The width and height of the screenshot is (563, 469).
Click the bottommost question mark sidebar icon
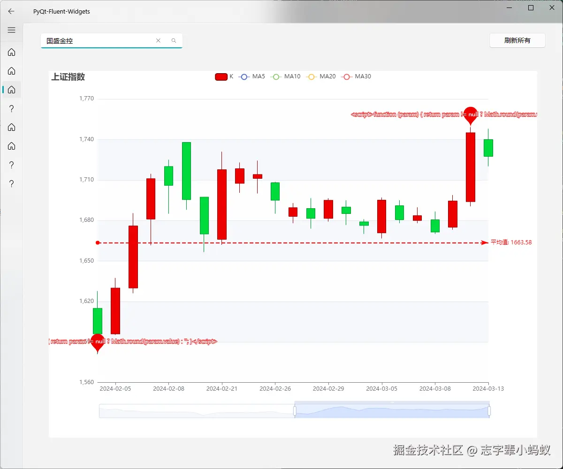pos(12,183)
